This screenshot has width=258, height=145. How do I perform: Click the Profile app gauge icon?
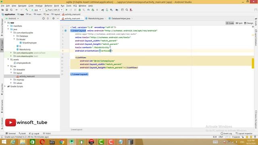coord(88,10)
